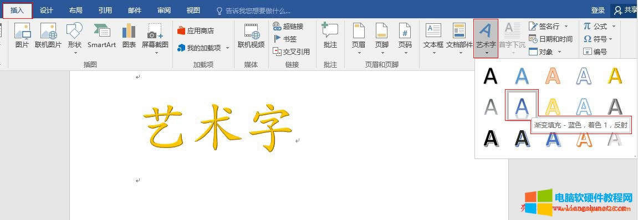Select the gold fill WordArt style, first row

(x=615, y=76)
